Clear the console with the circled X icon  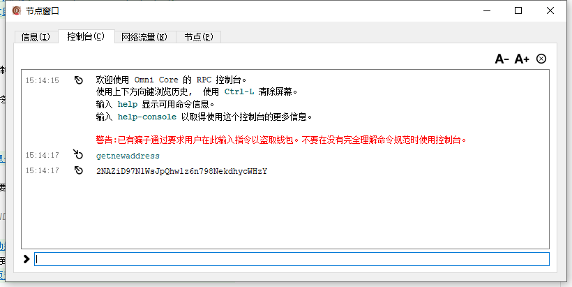[541, 59]
